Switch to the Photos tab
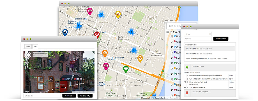The image size is (258, 101). (28, 47)
